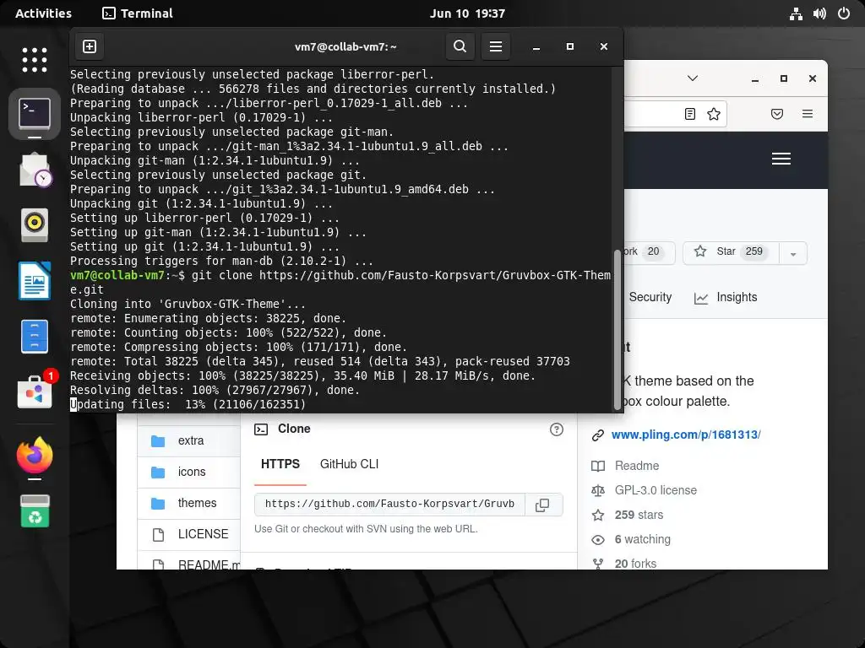Screen dimensions: 865x648
Task: Open volume icon in top bar
Action: coord(819,13)
